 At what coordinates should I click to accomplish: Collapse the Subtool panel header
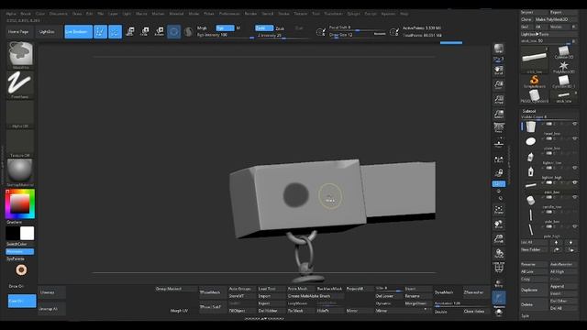point(529,111)
